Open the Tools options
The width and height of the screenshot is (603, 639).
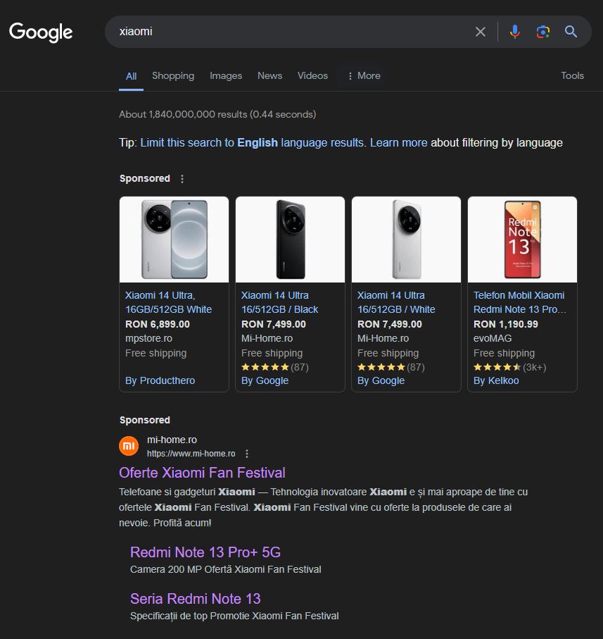click(572, 75)
